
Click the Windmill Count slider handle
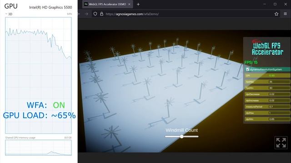[182, 137]
